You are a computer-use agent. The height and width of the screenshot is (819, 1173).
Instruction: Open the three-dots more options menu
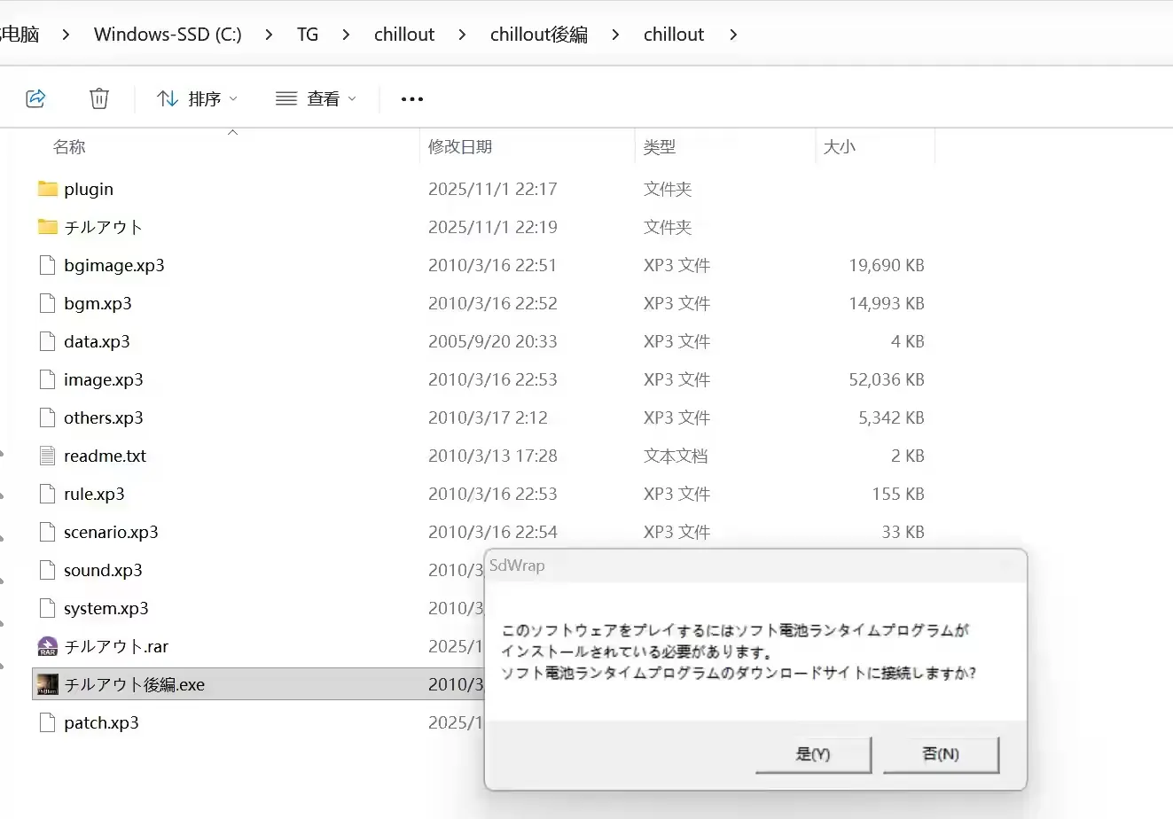[412, 98]
